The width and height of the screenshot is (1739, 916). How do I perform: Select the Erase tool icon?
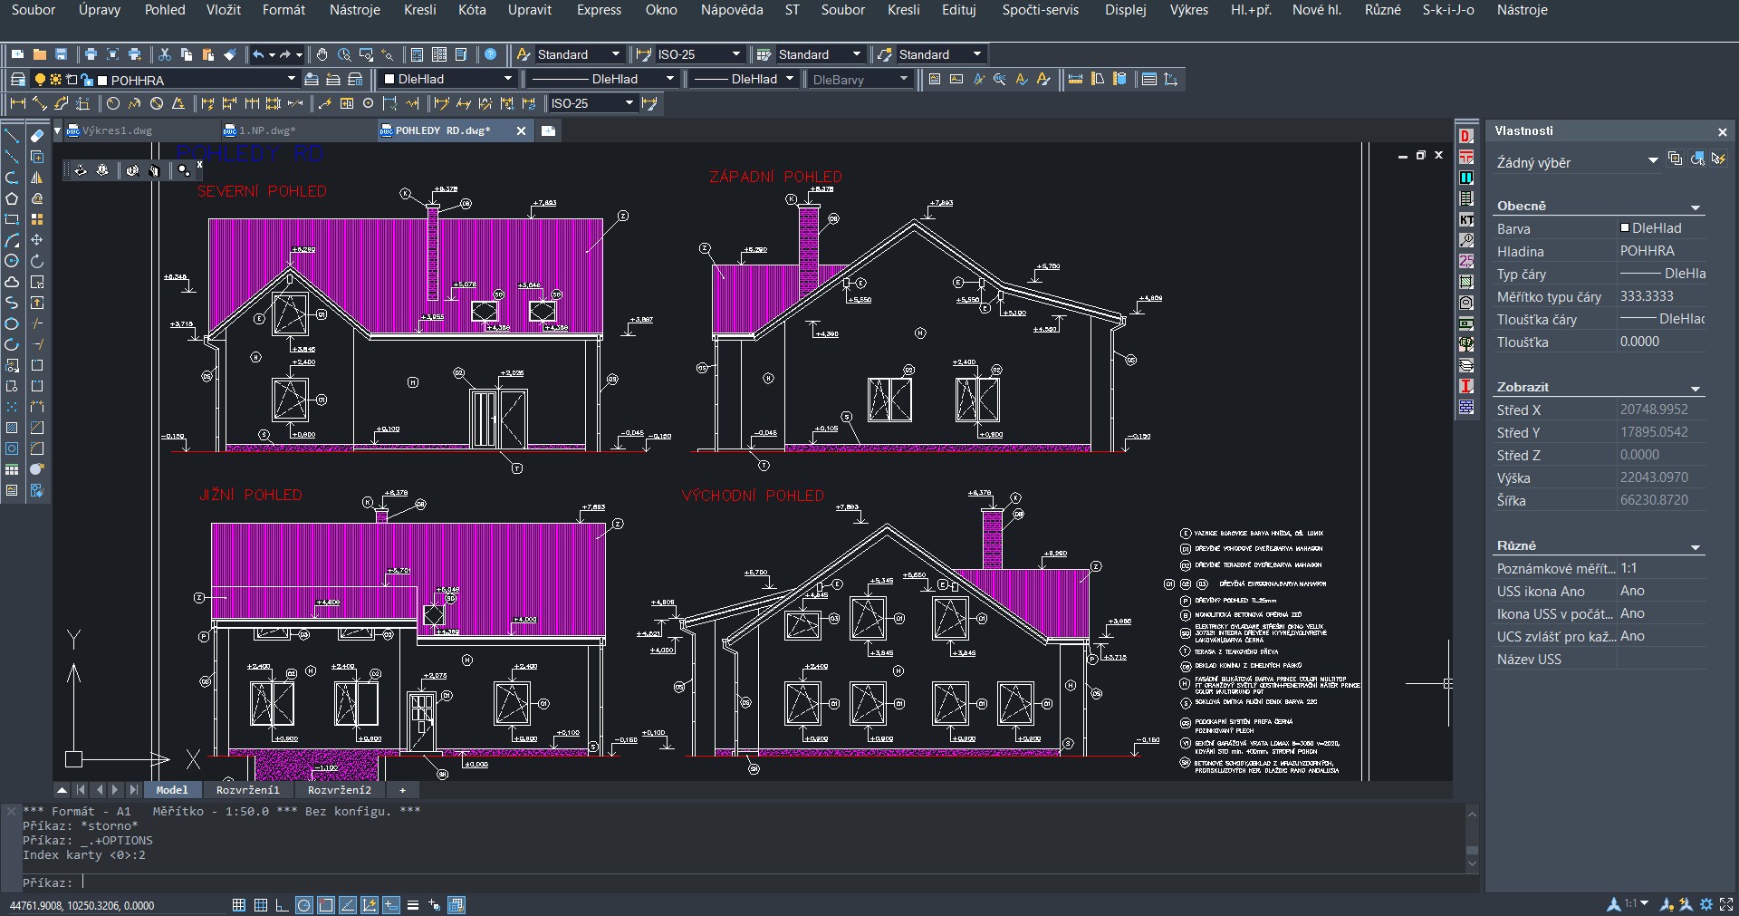(37, 136)
